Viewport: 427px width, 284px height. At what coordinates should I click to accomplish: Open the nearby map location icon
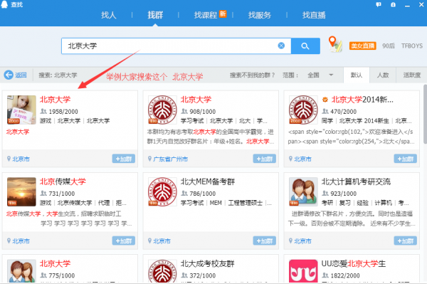click(335, 44)
